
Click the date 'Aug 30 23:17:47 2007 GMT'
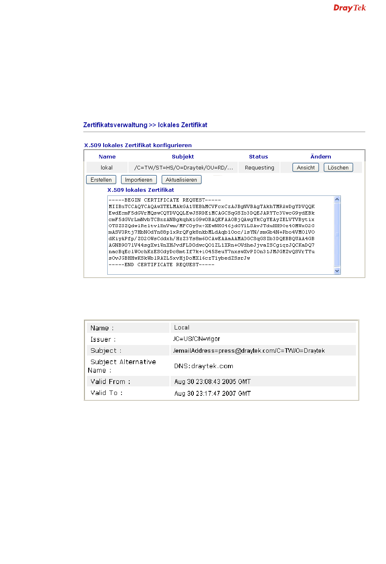tap(213, 393)
